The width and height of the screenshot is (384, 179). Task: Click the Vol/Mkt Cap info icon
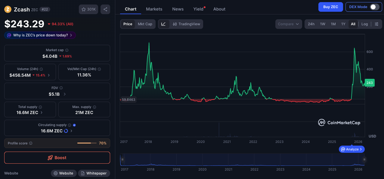tap(99, 69)
